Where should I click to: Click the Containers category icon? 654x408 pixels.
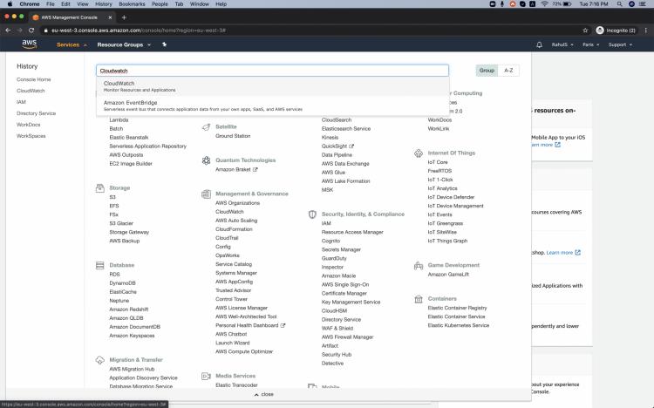[419, 298]
